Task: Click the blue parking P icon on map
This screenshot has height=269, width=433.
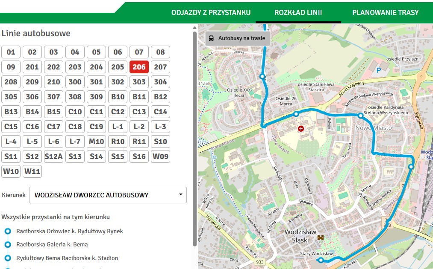Action: pyautogui.click(x=378, y=69)
